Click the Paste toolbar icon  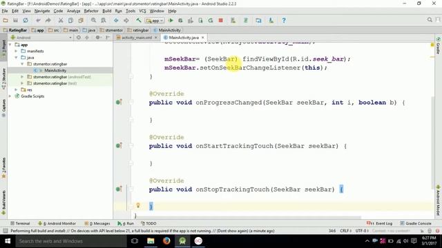click(81, 20)
